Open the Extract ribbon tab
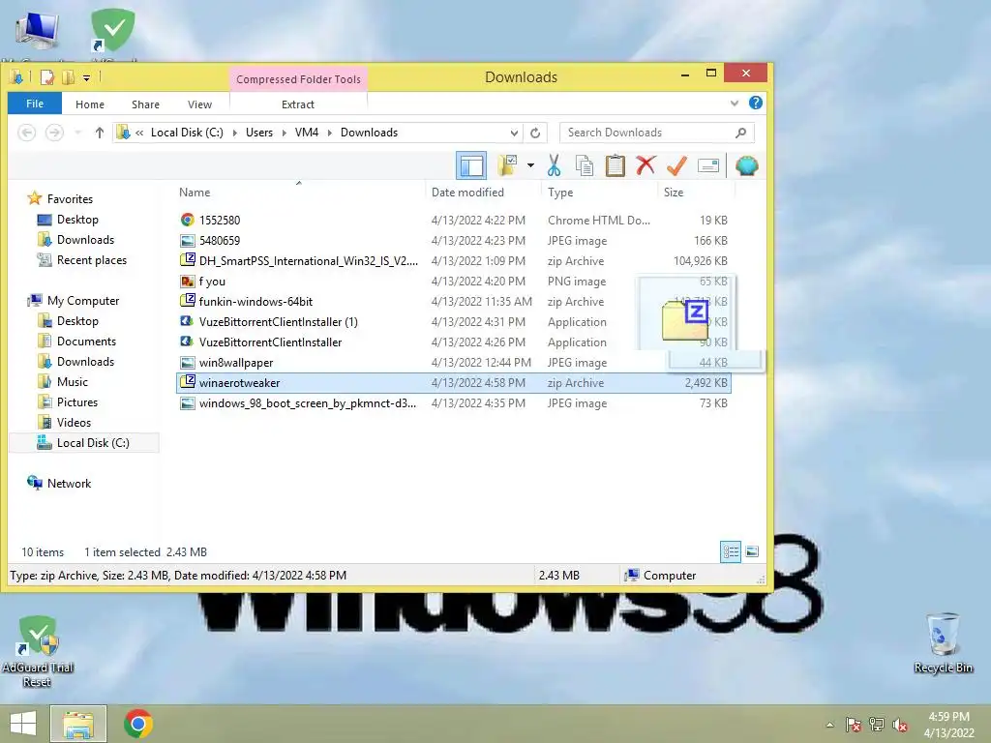 (298, 104)
